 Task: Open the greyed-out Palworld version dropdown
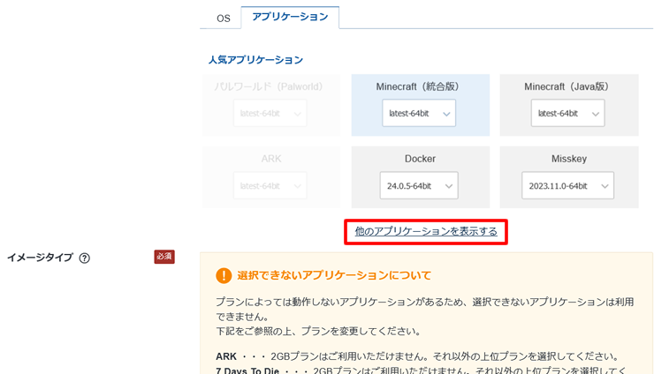click(x=270, y=113)
